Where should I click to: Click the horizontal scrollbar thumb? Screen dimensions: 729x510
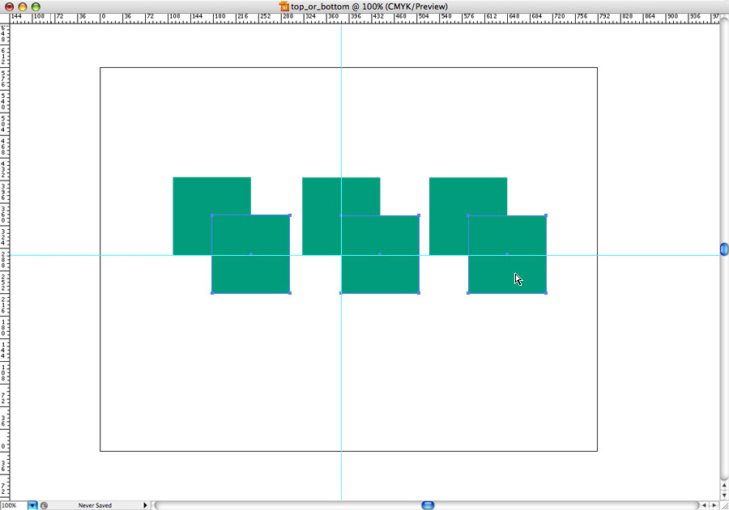coord(428,505)
